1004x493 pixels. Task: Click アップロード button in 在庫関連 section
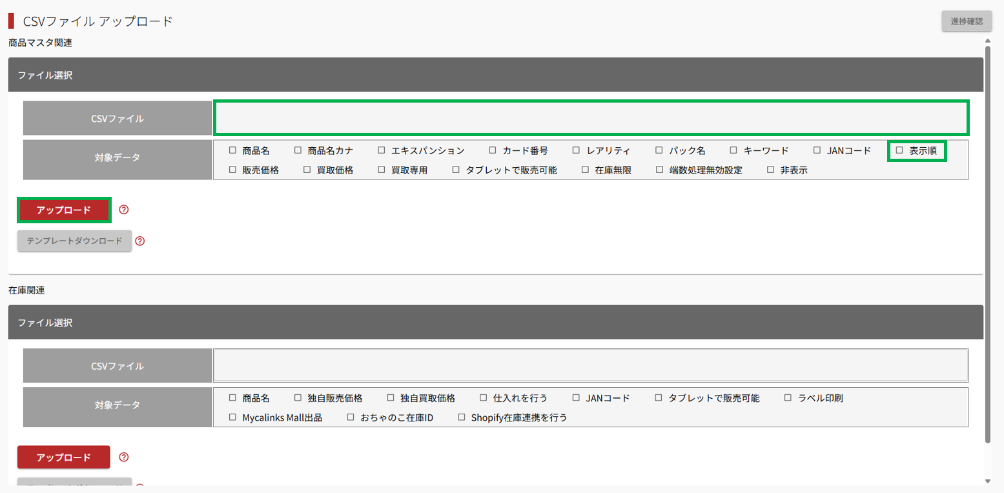click(x=64, y=457)
